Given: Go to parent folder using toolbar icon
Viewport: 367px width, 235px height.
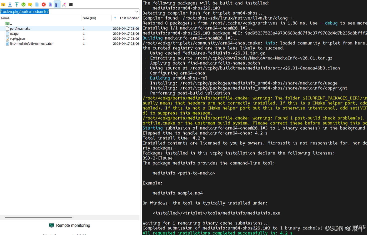Looking at the screenshot, I should [3, 4].
